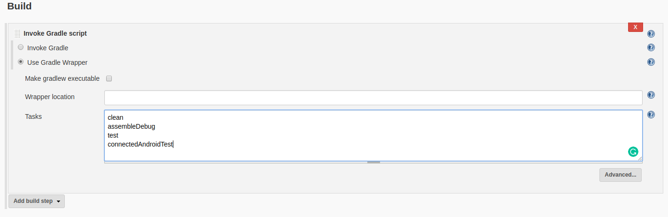Click the Tasks textarea corner resize grip

(x=640, y=159)
